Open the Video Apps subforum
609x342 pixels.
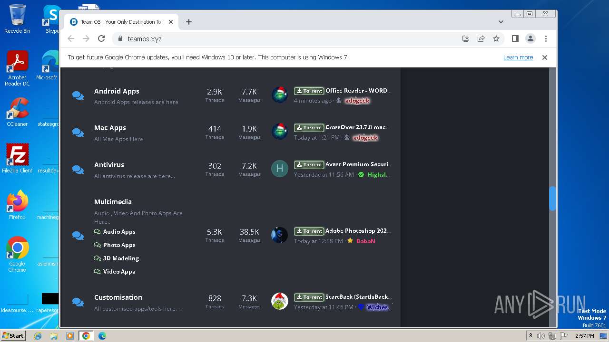pos(119,272)
